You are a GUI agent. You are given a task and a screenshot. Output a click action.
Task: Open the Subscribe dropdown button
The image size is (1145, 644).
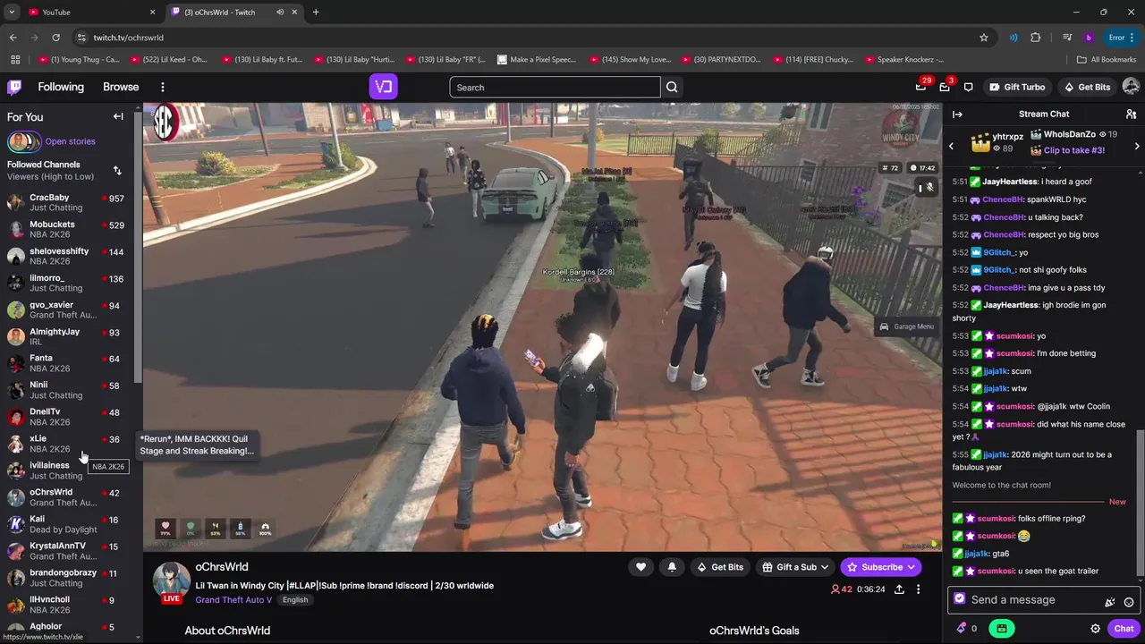click(x=881, y=567)
